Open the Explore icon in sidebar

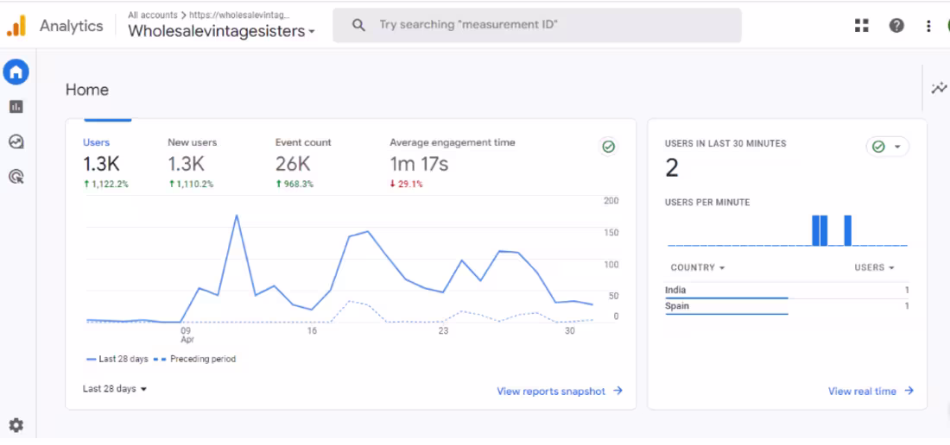(x=16, y=142)
